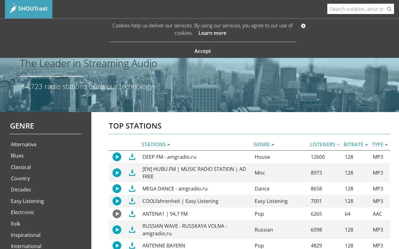Select Blues genre in sidebar
The image size is (399, 249).
17,156
